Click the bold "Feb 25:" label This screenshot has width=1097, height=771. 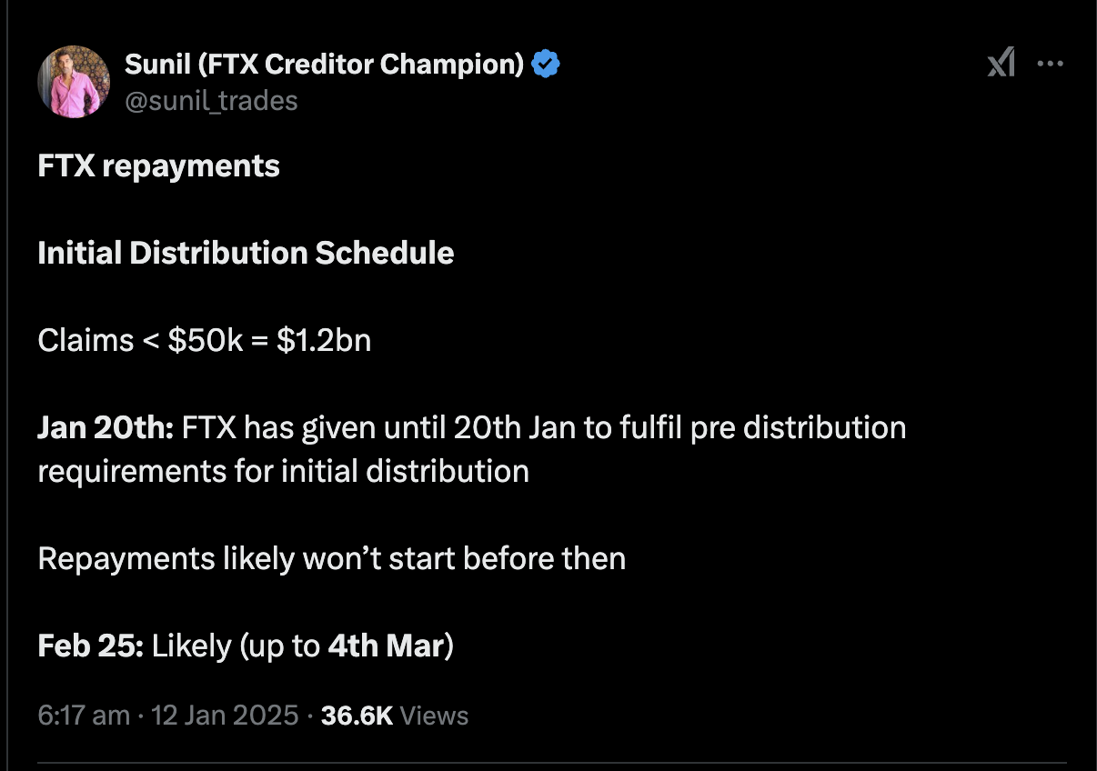tap(91, 646)
